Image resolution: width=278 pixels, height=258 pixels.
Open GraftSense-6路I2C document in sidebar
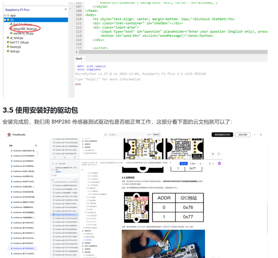(x=23, y=151)
